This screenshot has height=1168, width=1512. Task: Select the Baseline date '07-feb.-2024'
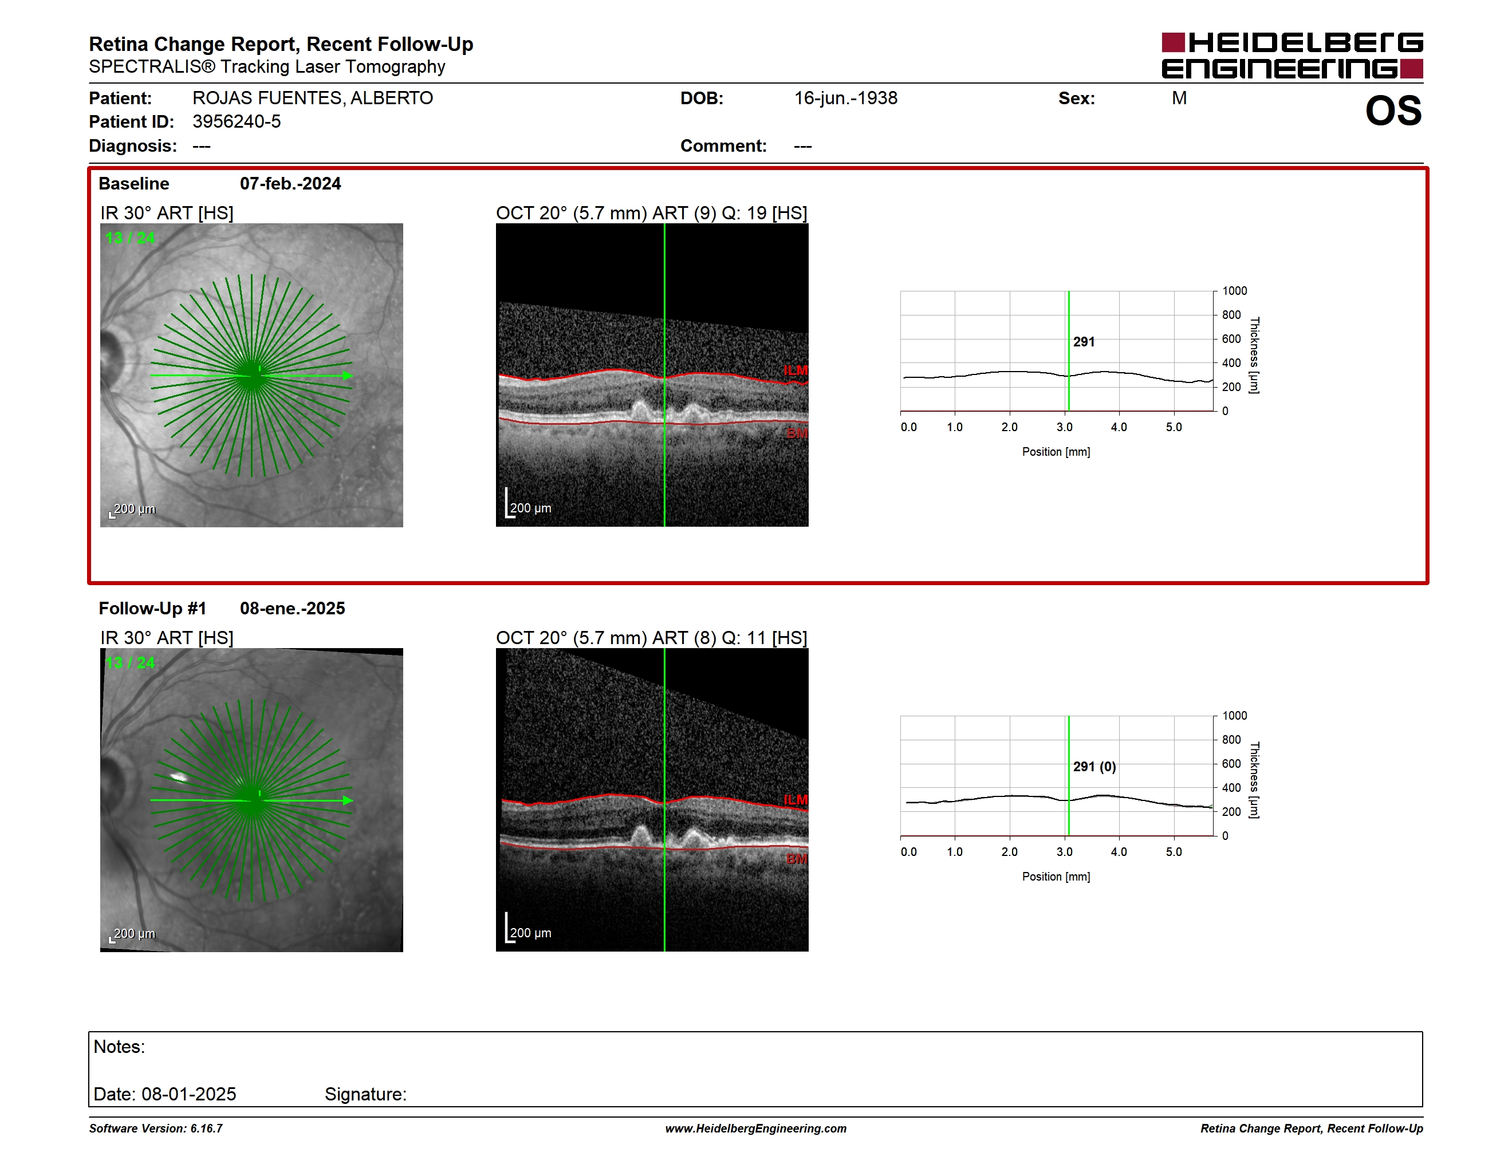click(290, 183)
